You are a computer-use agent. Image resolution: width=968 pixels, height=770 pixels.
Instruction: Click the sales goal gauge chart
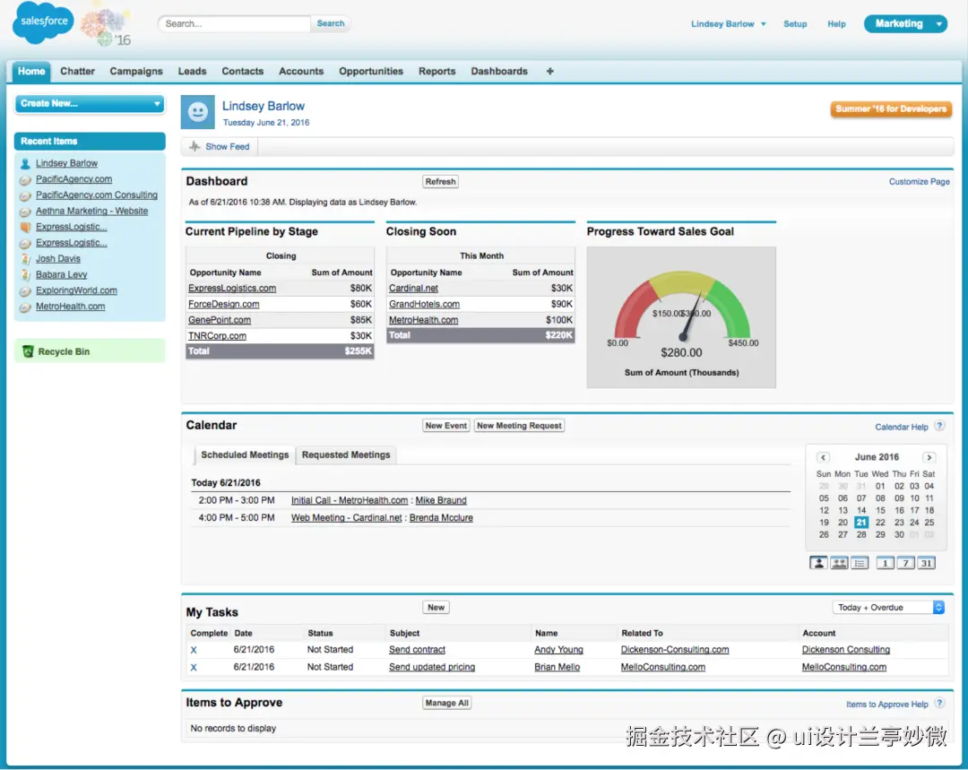pyautogui.click(x=681, y=317)
